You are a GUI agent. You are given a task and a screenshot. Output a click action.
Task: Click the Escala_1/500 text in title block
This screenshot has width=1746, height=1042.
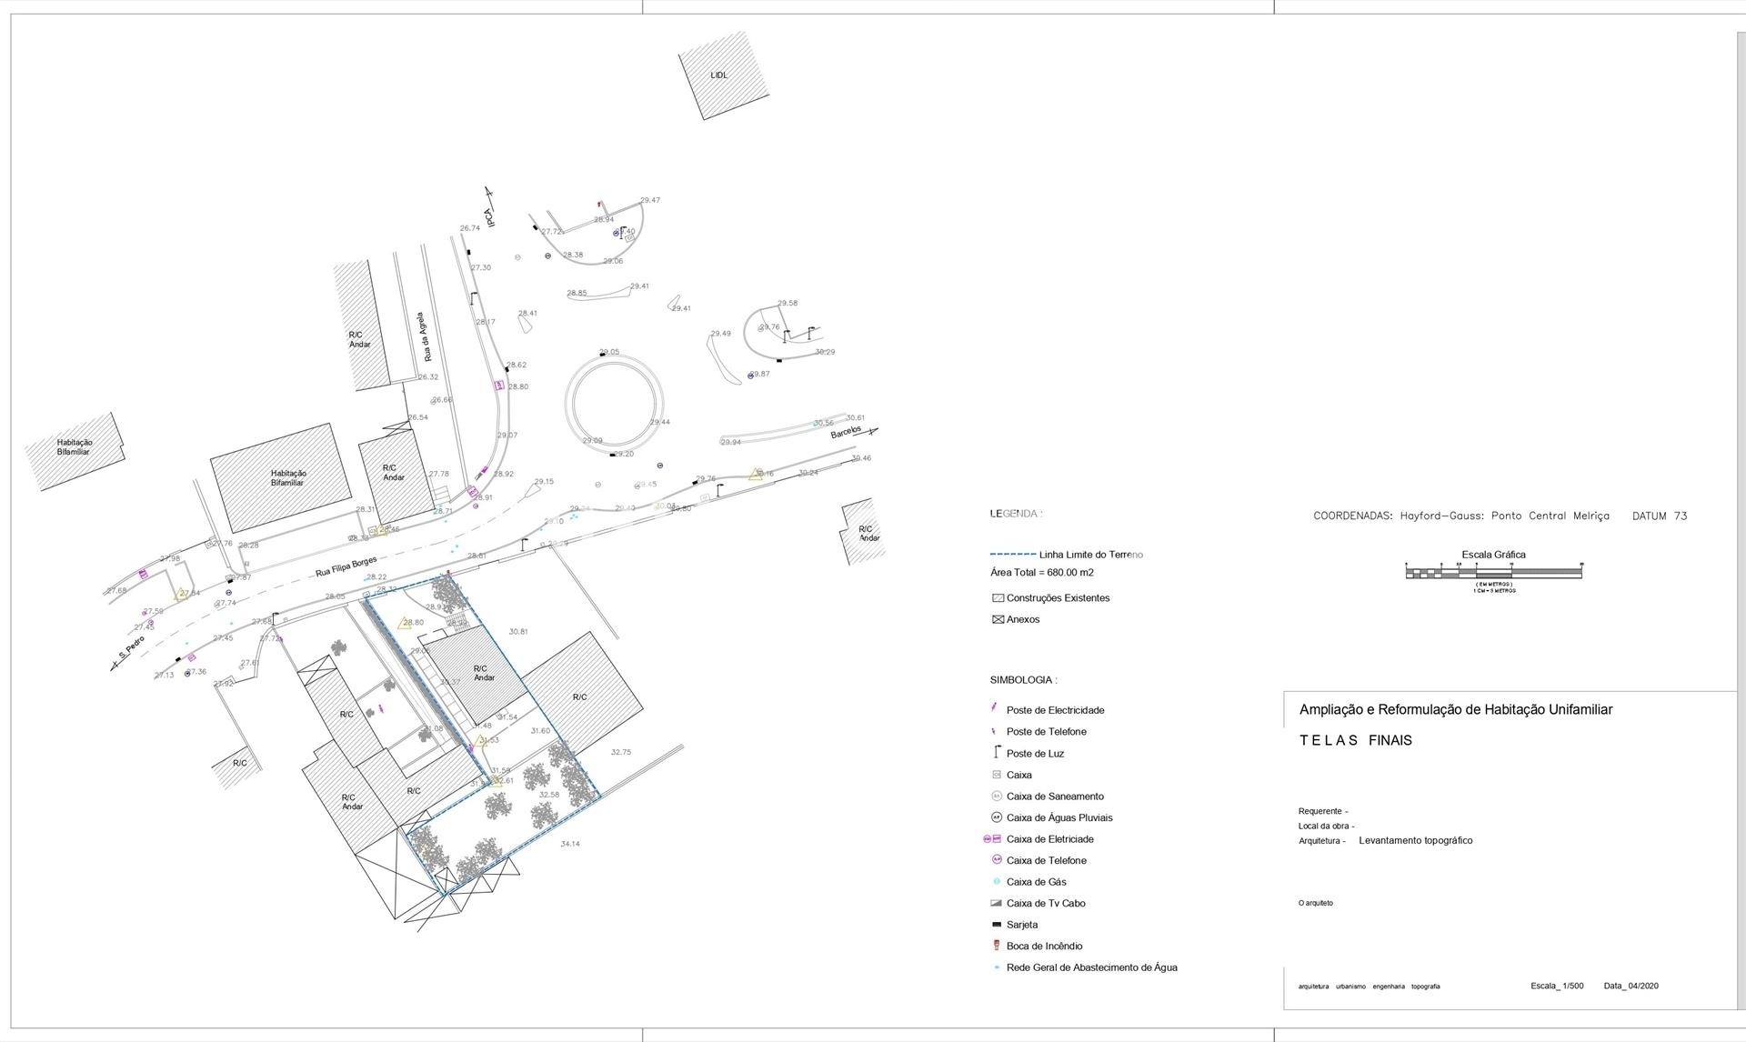[1557, 986]
